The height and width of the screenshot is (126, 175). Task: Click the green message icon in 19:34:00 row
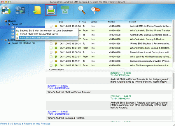(x=56, y=48)
